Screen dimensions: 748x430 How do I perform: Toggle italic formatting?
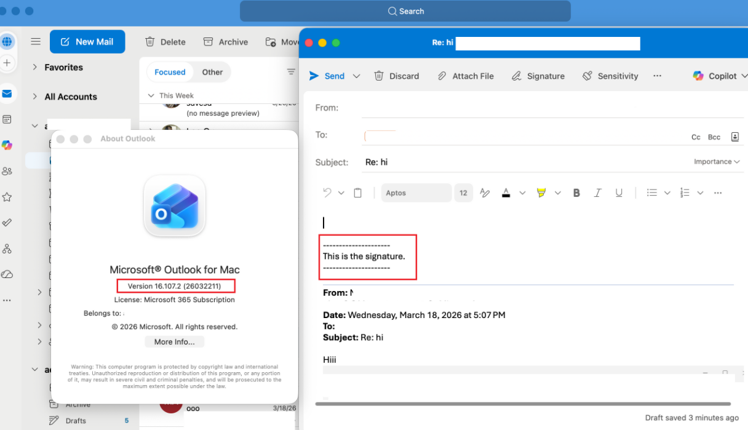coord(597,193)
